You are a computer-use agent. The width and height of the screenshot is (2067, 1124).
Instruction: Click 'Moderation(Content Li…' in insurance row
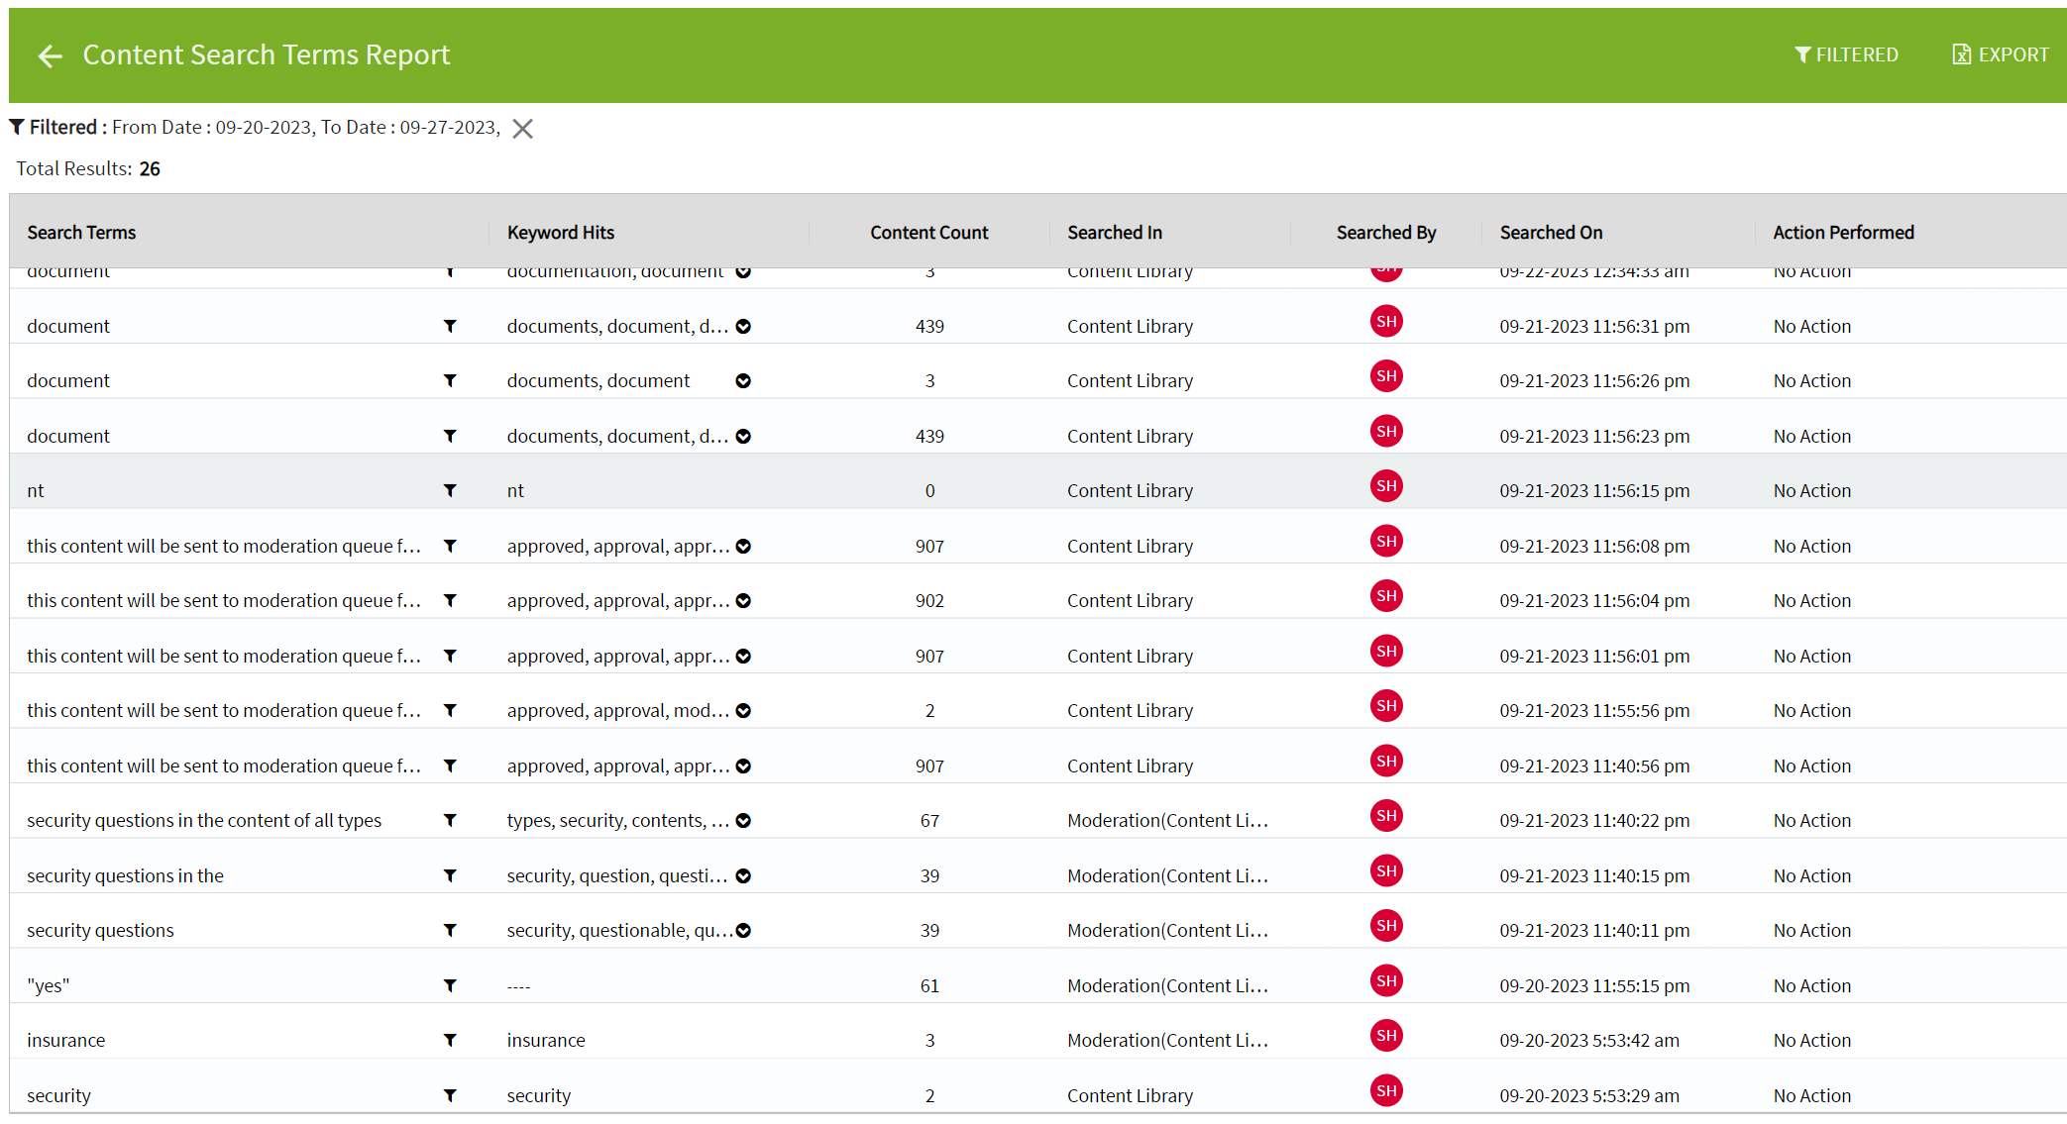tap(1167, 1041)
